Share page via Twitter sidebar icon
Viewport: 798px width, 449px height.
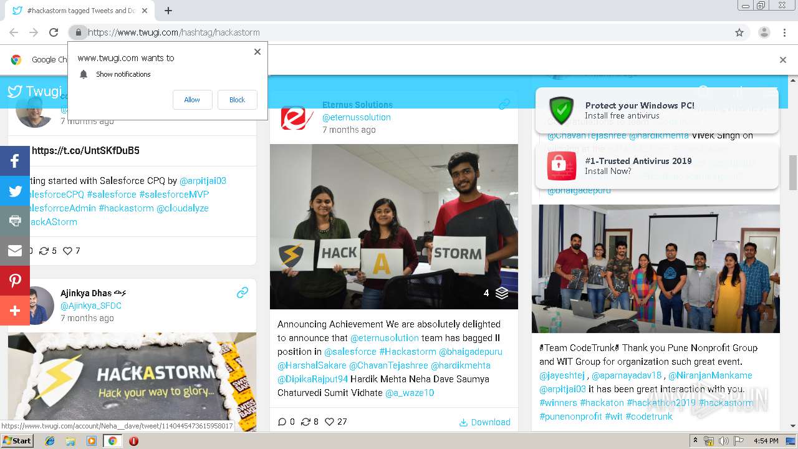tap(15, 191)
